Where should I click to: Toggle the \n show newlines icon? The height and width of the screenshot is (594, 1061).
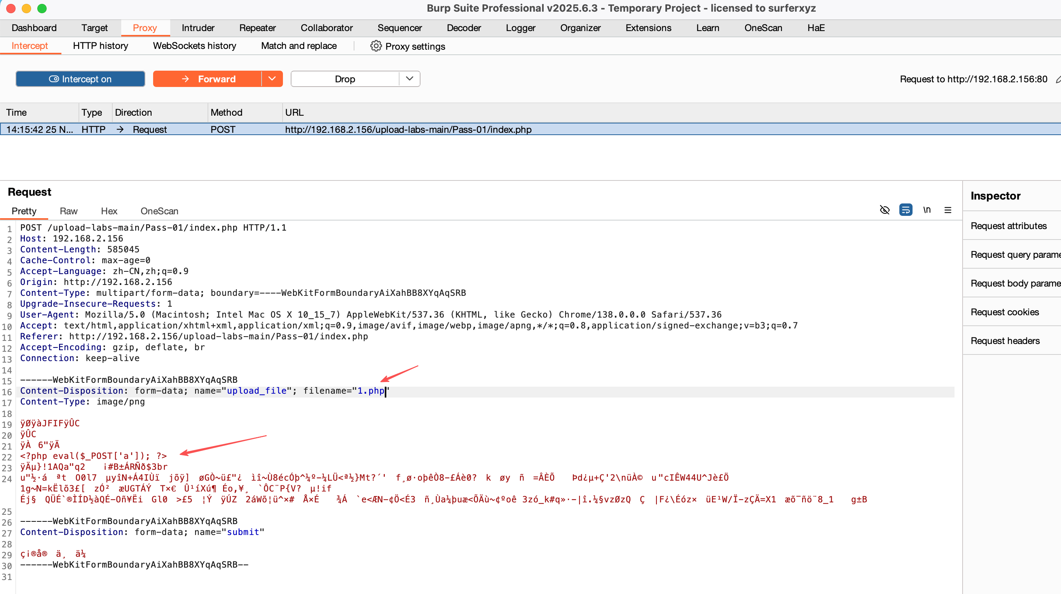[x=927, y=210]
